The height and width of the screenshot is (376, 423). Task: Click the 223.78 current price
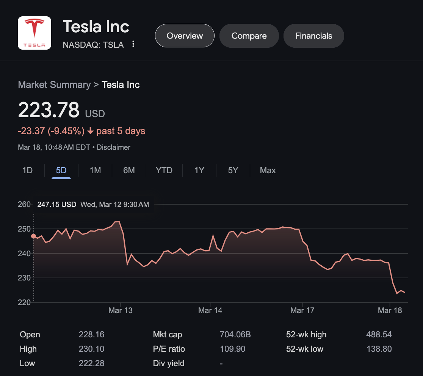[49, 110]
